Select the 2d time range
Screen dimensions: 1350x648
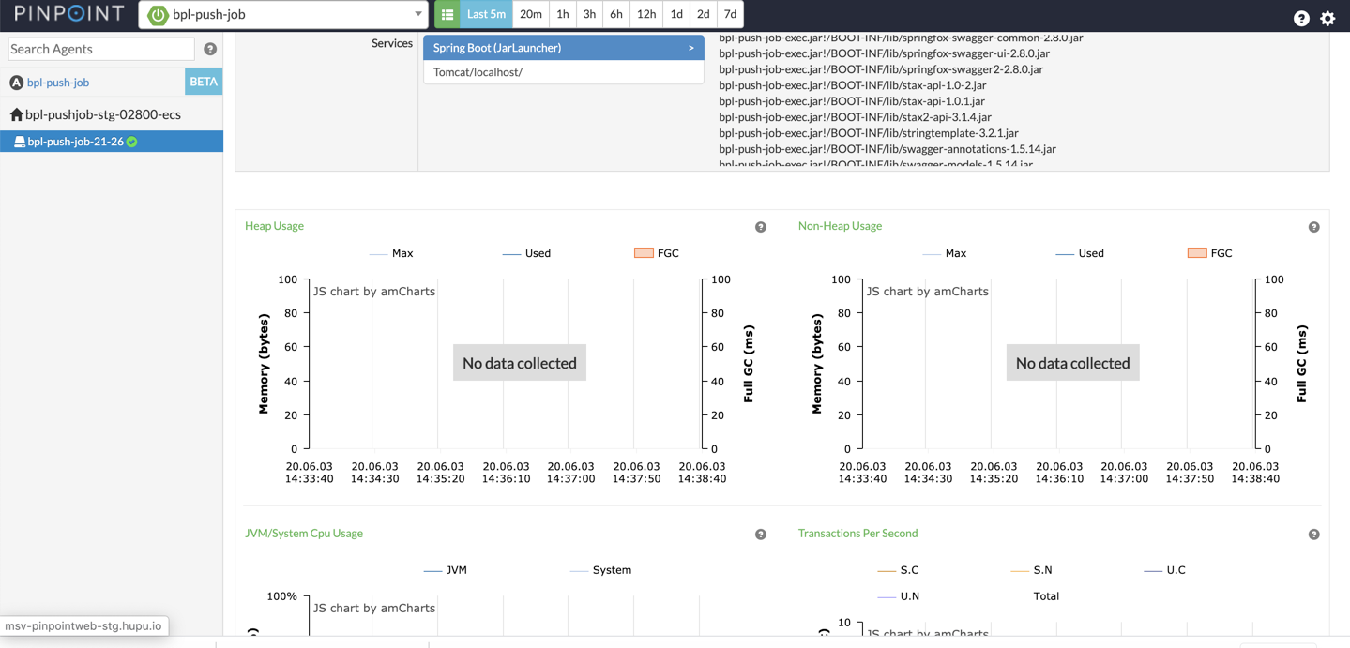pyautogui.click(x=704, y=14)
